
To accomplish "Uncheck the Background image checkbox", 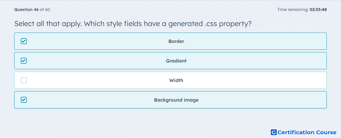I will tap(24, 100).
